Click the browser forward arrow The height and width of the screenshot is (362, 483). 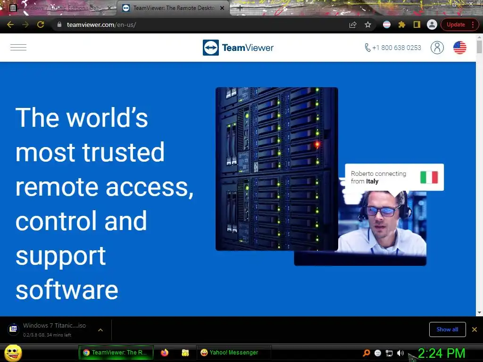25,25
